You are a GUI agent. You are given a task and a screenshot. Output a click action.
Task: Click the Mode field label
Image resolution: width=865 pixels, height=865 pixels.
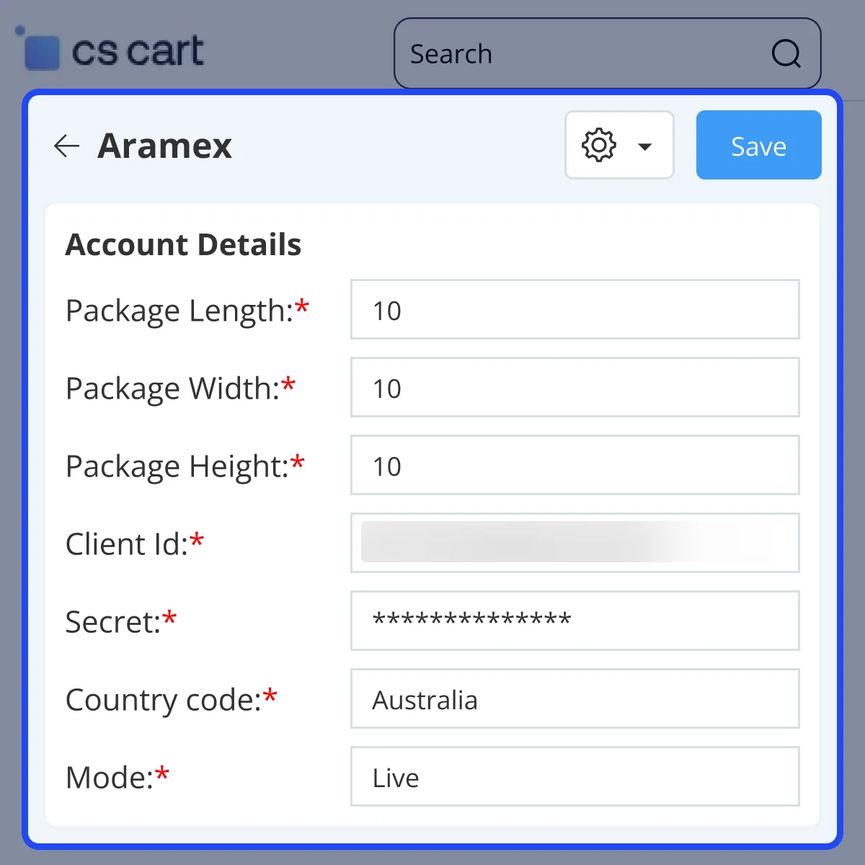click(110, 778)
